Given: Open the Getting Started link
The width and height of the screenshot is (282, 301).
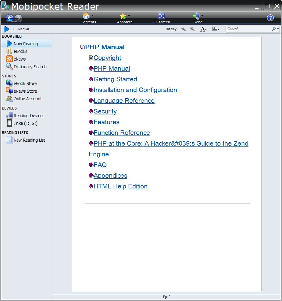Looking at the screenshot, I should (x=115, y=79).
